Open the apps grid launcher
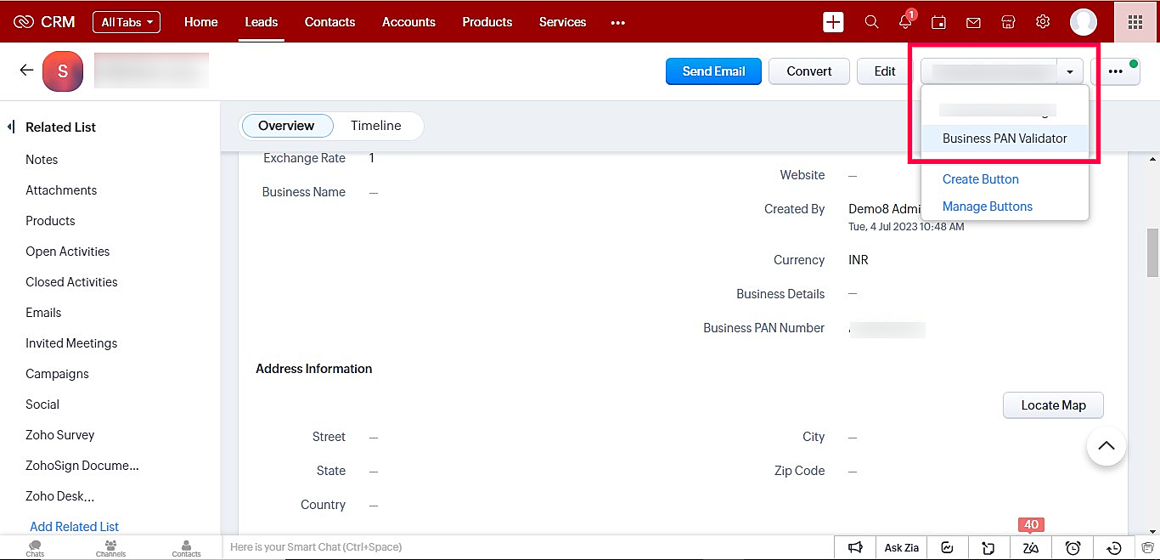The image size is (1160, 560). pyautogui.click(x=1135, y=22)
